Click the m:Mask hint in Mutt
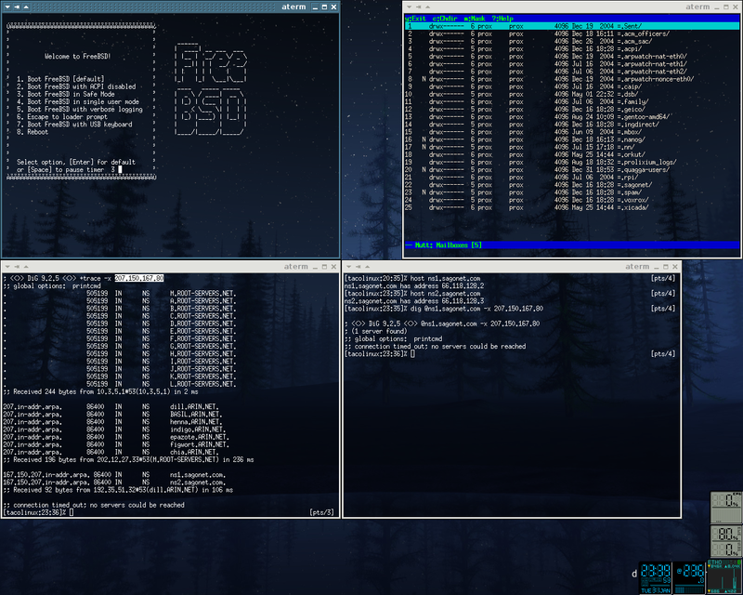743x595 pixels. point(475,19)
